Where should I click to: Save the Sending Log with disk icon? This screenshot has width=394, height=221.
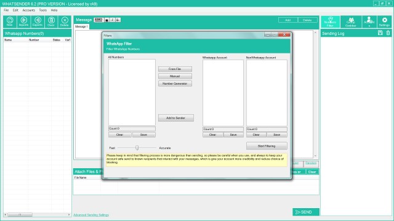[380, 33]
